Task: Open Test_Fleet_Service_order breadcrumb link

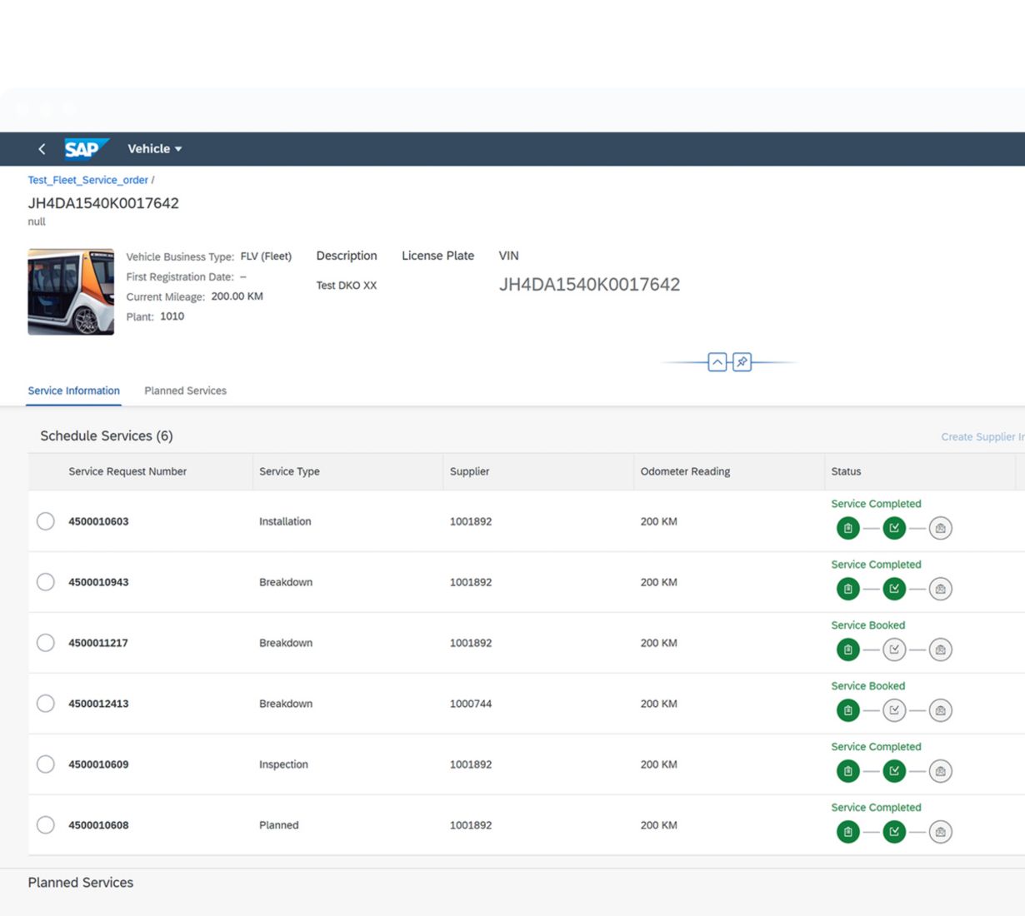Action: pyautogui.click(x=87, y=180)
